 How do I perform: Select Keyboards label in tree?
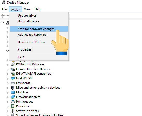[x=23, y=83]
